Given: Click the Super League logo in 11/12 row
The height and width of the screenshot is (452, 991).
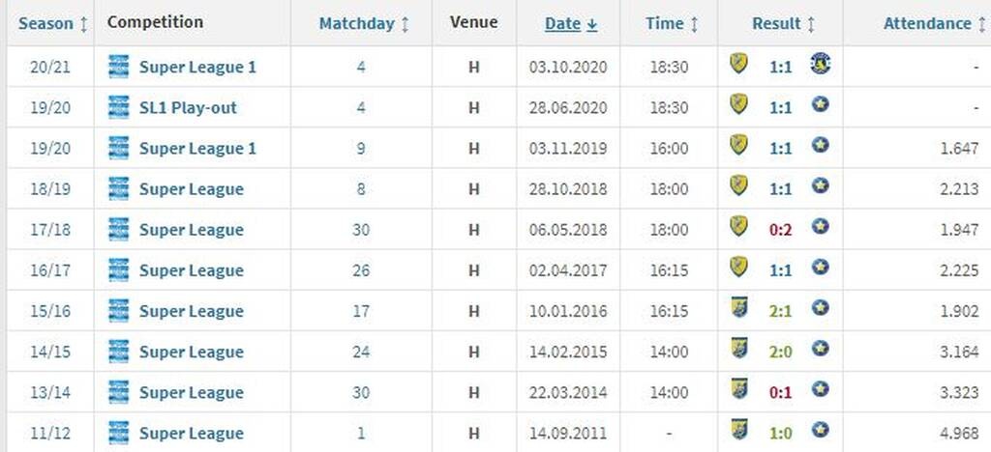Looking at the screenshot, I should click(x=119, y=433).
